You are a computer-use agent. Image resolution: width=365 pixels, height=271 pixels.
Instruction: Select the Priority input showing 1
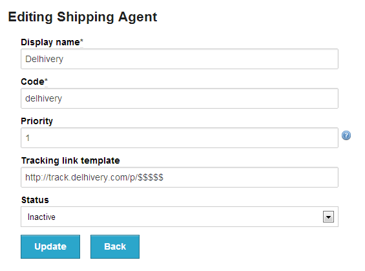tap(180, 138)
